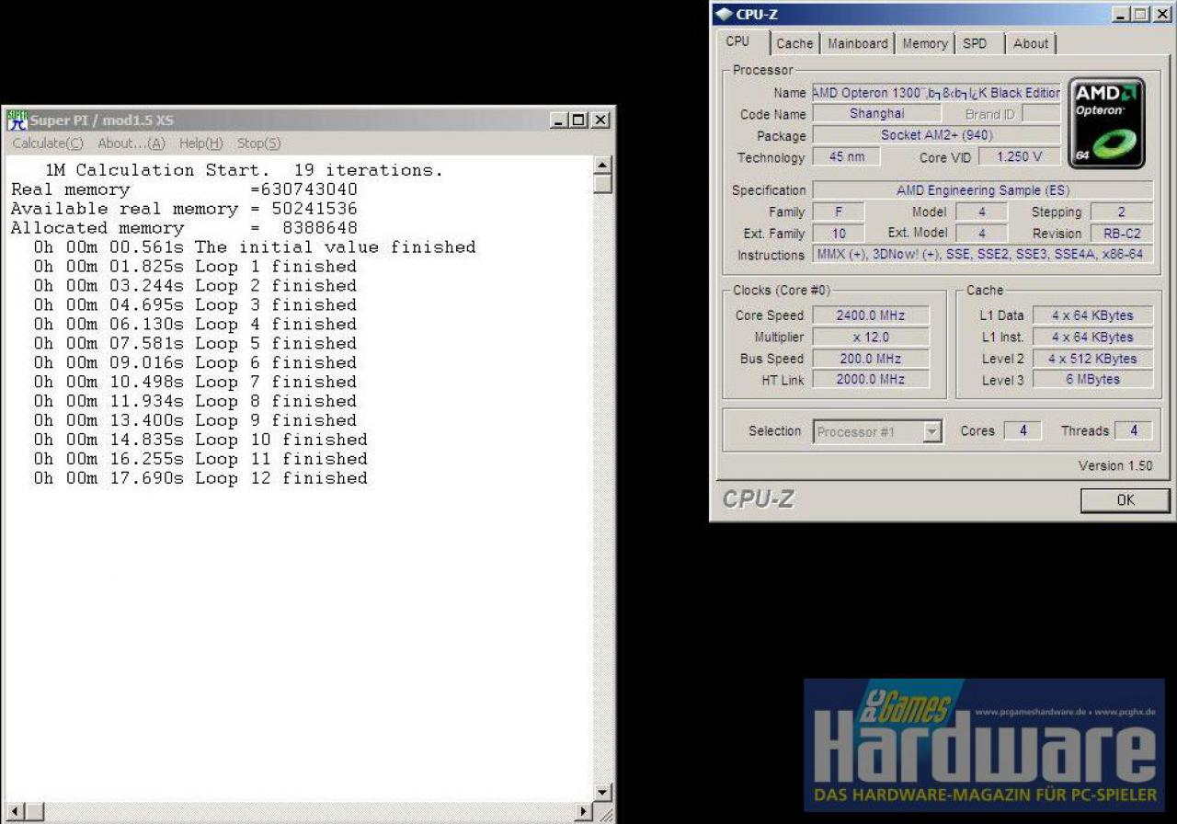This screenshot has width=1177, height=824.
Task: Click the L1 Inst. cache value
Action: (1093, 338)
